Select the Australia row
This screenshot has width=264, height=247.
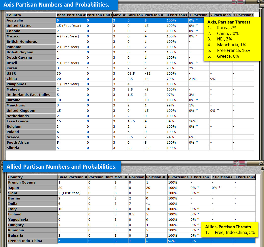pos(130,20)
